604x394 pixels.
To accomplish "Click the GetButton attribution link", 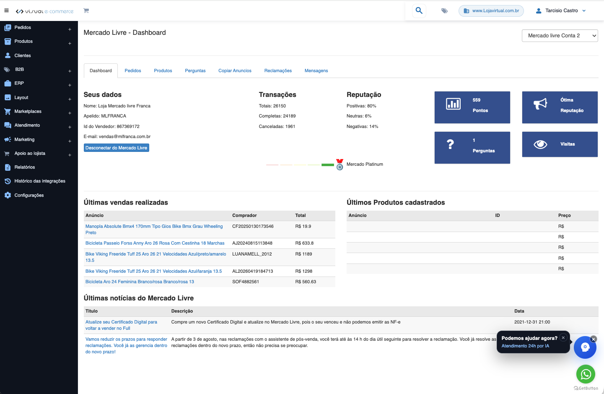I will pos(586,389).
